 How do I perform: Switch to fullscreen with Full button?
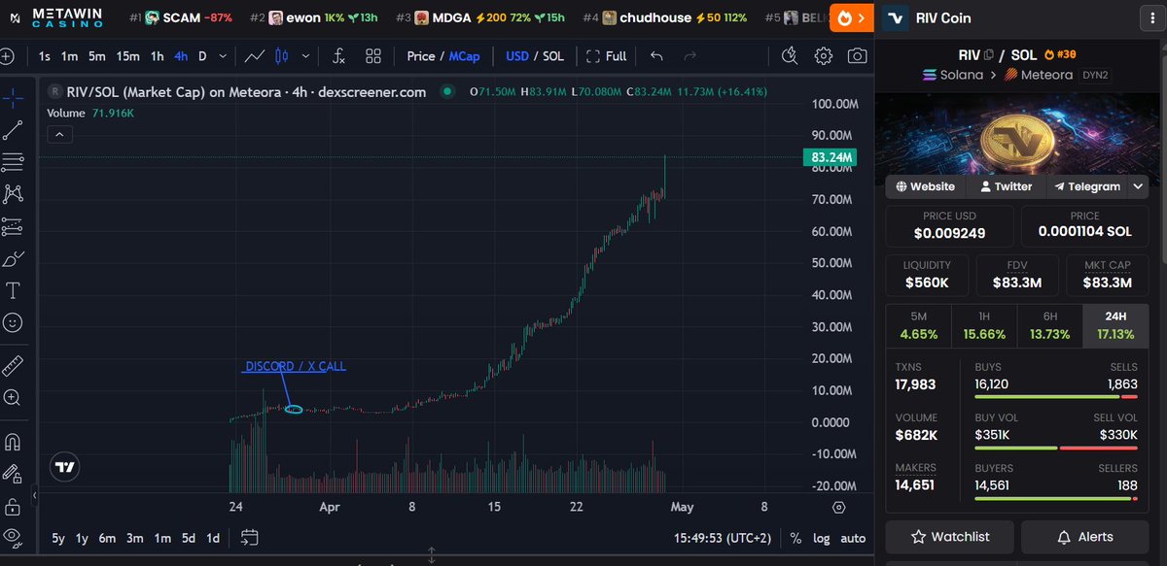606,56
